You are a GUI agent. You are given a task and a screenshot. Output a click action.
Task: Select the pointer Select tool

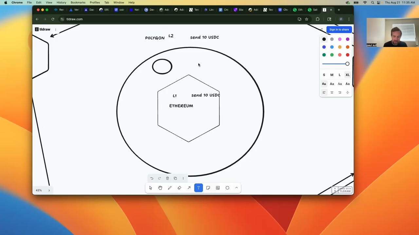[x=151, y=188]
